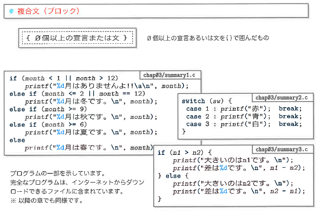Click the printf line with n2 - n1

239,191
